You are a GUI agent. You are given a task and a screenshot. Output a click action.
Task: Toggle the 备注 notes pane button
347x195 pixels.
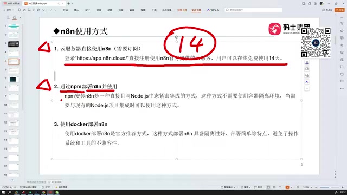pos(246,187)
